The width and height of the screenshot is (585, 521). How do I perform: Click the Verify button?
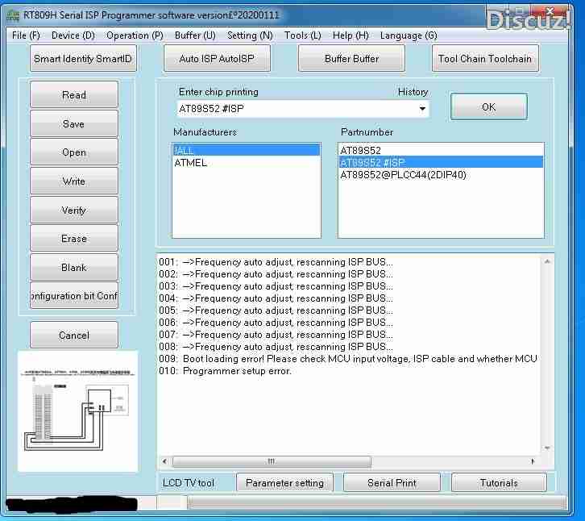click(74, 210)
